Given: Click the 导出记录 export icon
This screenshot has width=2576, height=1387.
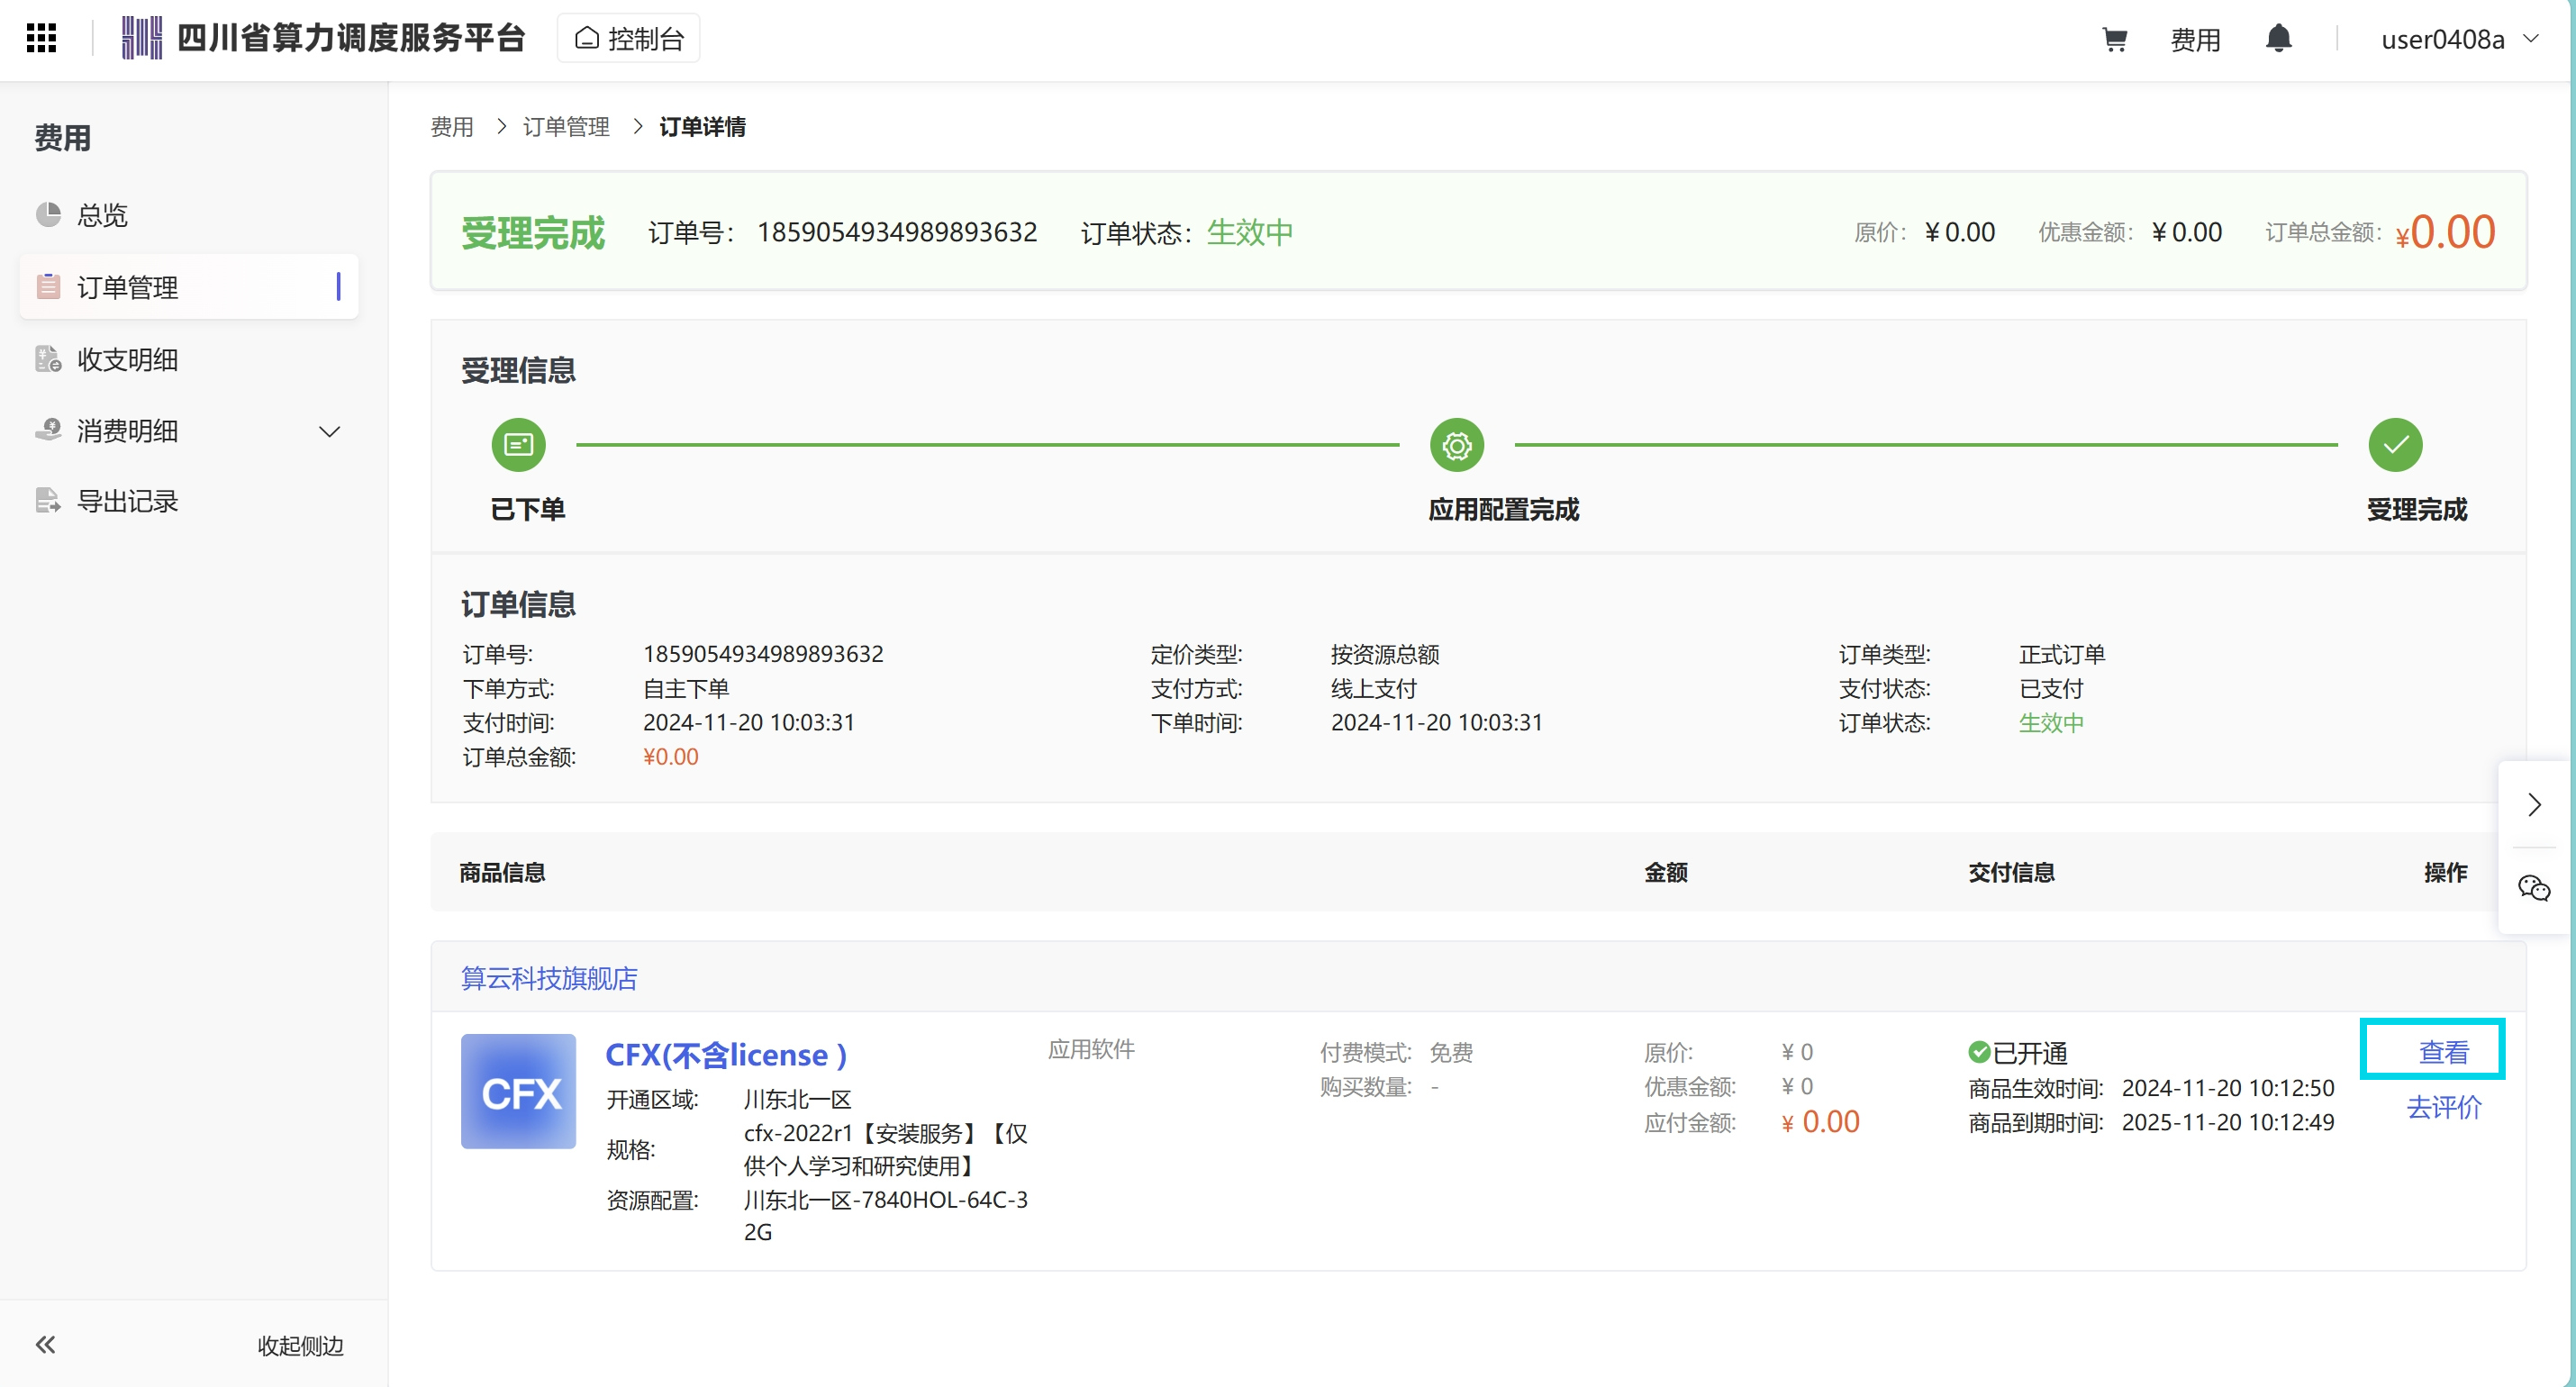Looking at the screenshot, I should click(x=48, y=501).
